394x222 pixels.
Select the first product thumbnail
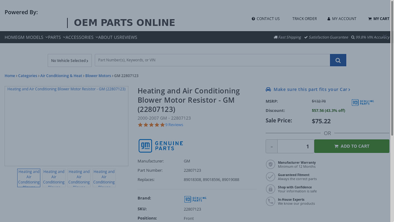tap(29, 178)
